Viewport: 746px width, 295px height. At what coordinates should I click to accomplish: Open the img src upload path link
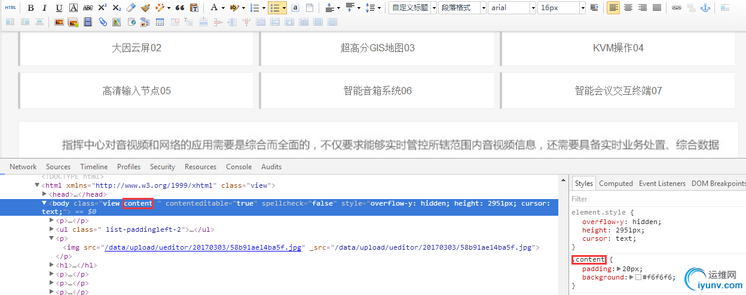[x=203, y=247]
